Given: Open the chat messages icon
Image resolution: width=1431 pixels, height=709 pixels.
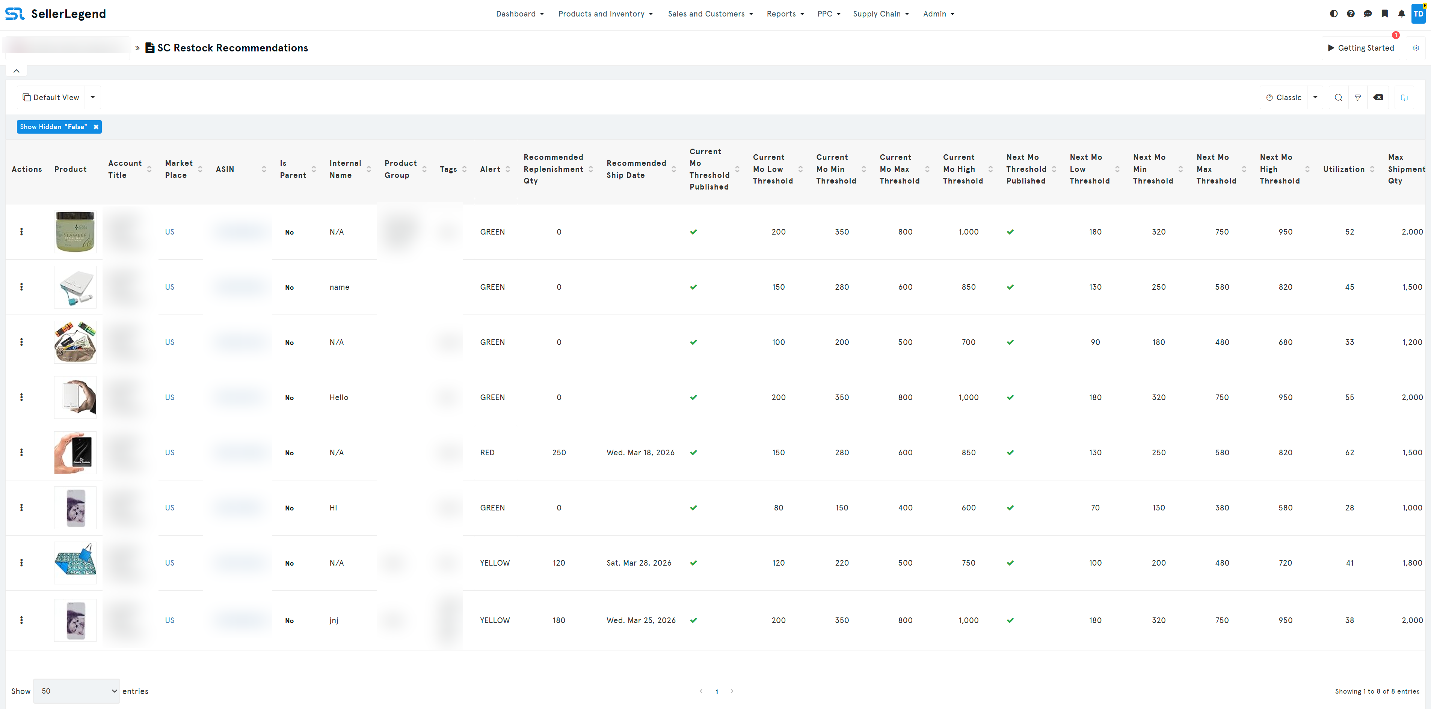Looking at the screenshot, I should (x=1368, y=14).
